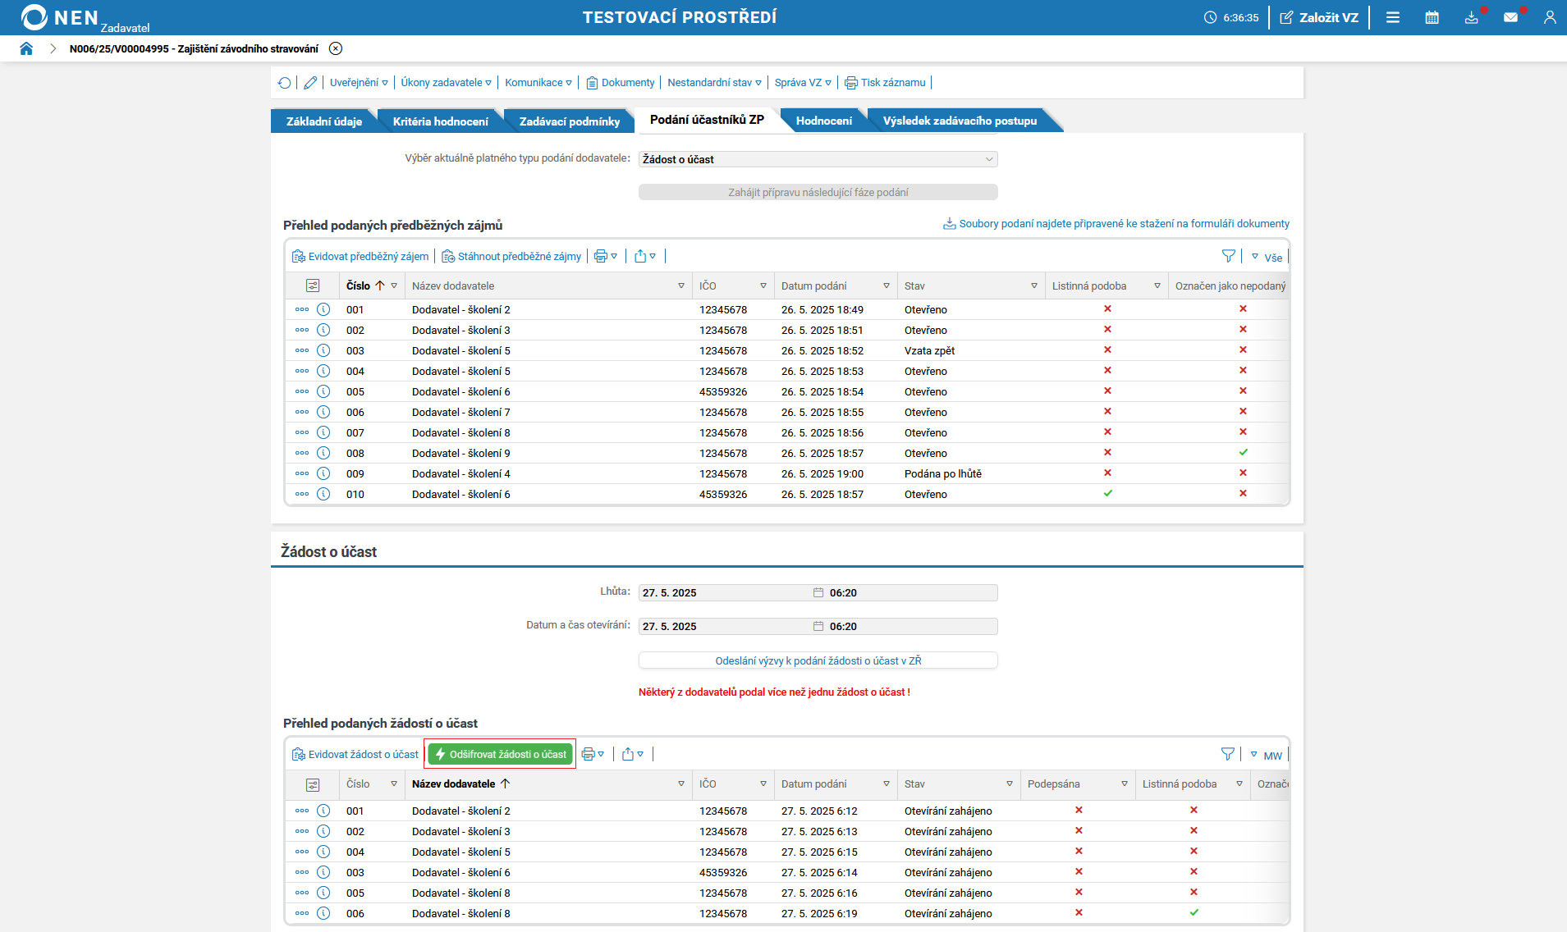Viewport: 1567px width, 932px height.
Task: Click info icon for preliminary interest row 003
Action: tap(323, 350)
